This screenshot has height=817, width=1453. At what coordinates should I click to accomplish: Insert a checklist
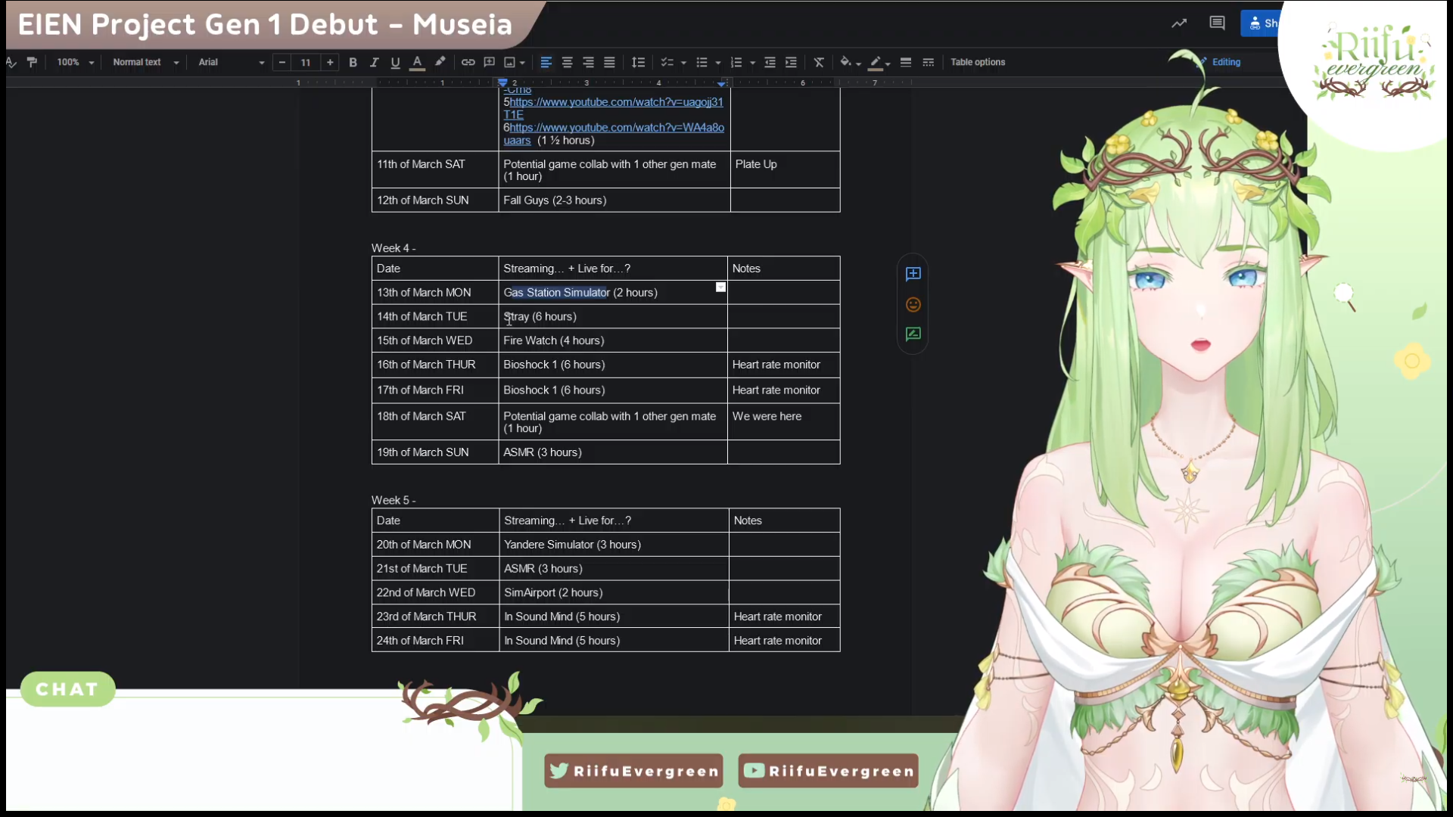click(x=667, y=62)
